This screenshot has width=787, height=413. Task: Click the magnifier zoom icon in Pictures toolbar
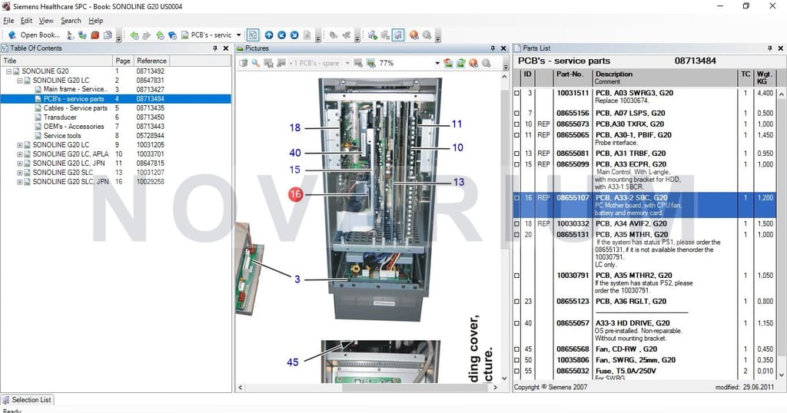point(256,63)
